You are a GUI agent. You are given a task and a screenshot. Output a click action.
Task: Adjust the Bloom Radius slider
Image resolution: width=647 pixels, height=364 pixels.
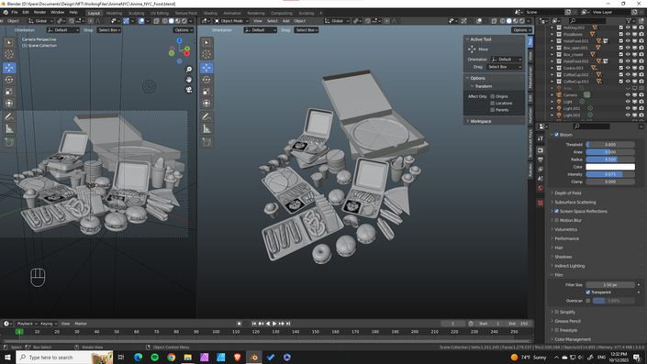(610, 160)
